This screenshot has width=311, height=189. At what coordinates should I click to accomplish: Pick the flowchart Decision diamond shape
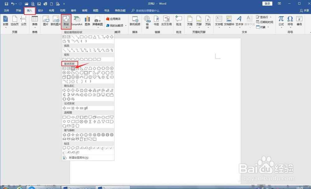point(73,117)
